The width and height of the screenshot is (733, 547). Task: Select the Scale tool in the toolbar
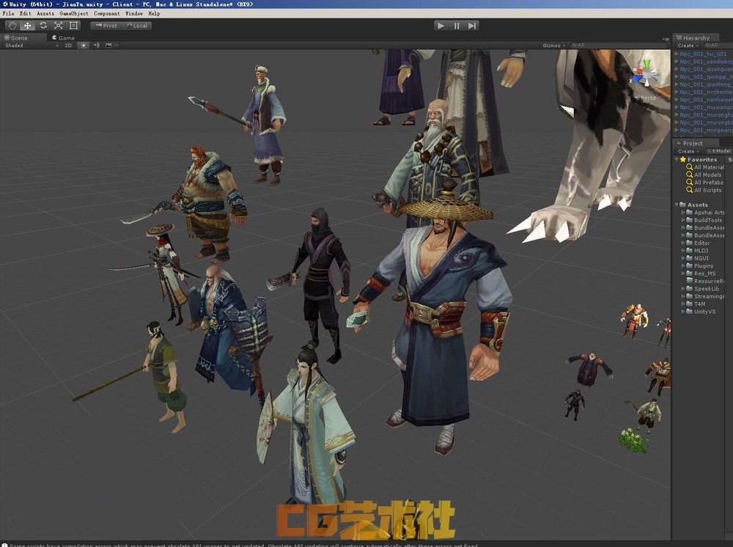click(x=59, y=26)
